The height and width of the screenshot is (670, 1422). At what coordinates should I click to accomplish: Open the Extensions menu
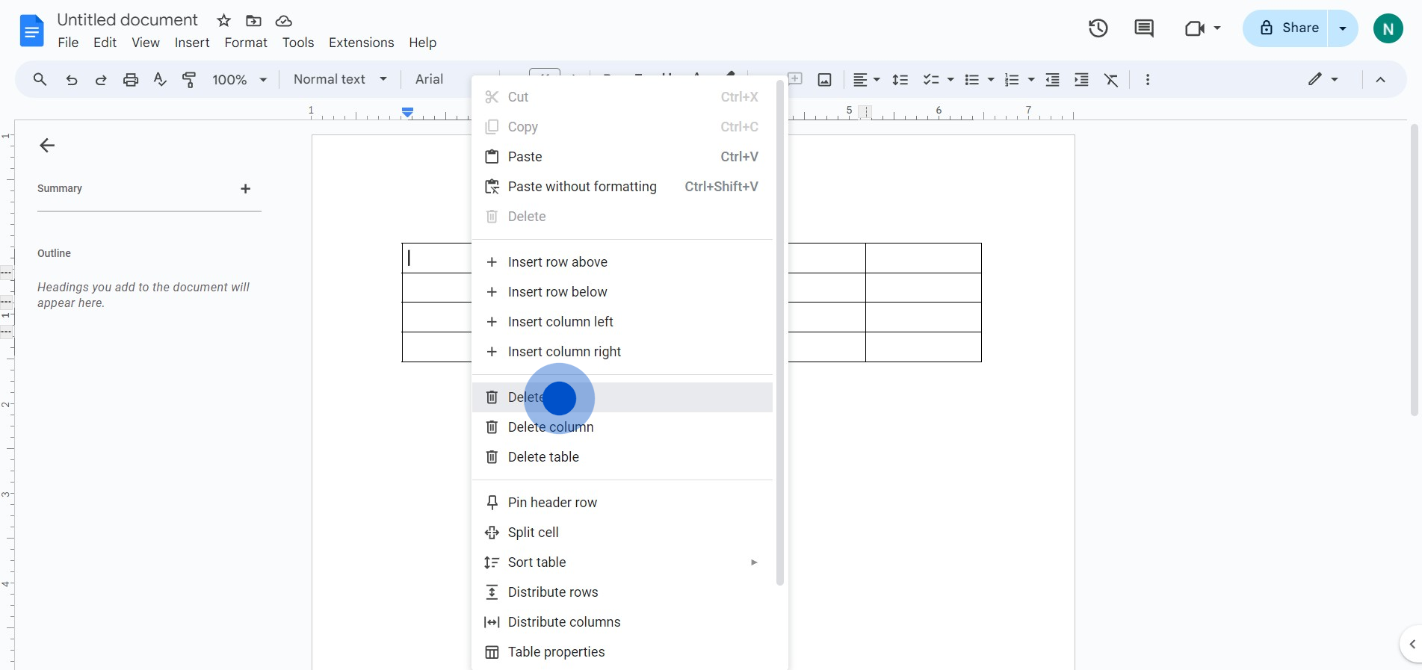(362, 43)
